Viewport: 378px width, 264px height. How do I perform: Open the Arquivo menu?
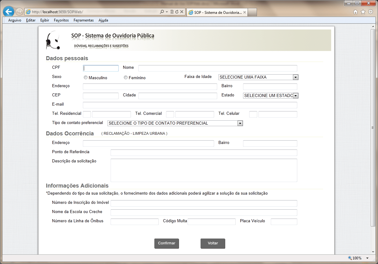(14, 20)
